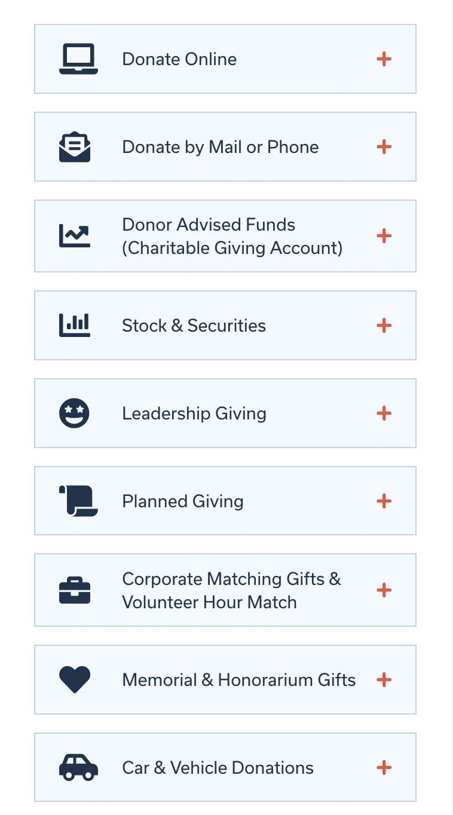Open Corporate Matching Gifts plus expander
This screenshot has width=453, height=815.
tap(384, 590)
